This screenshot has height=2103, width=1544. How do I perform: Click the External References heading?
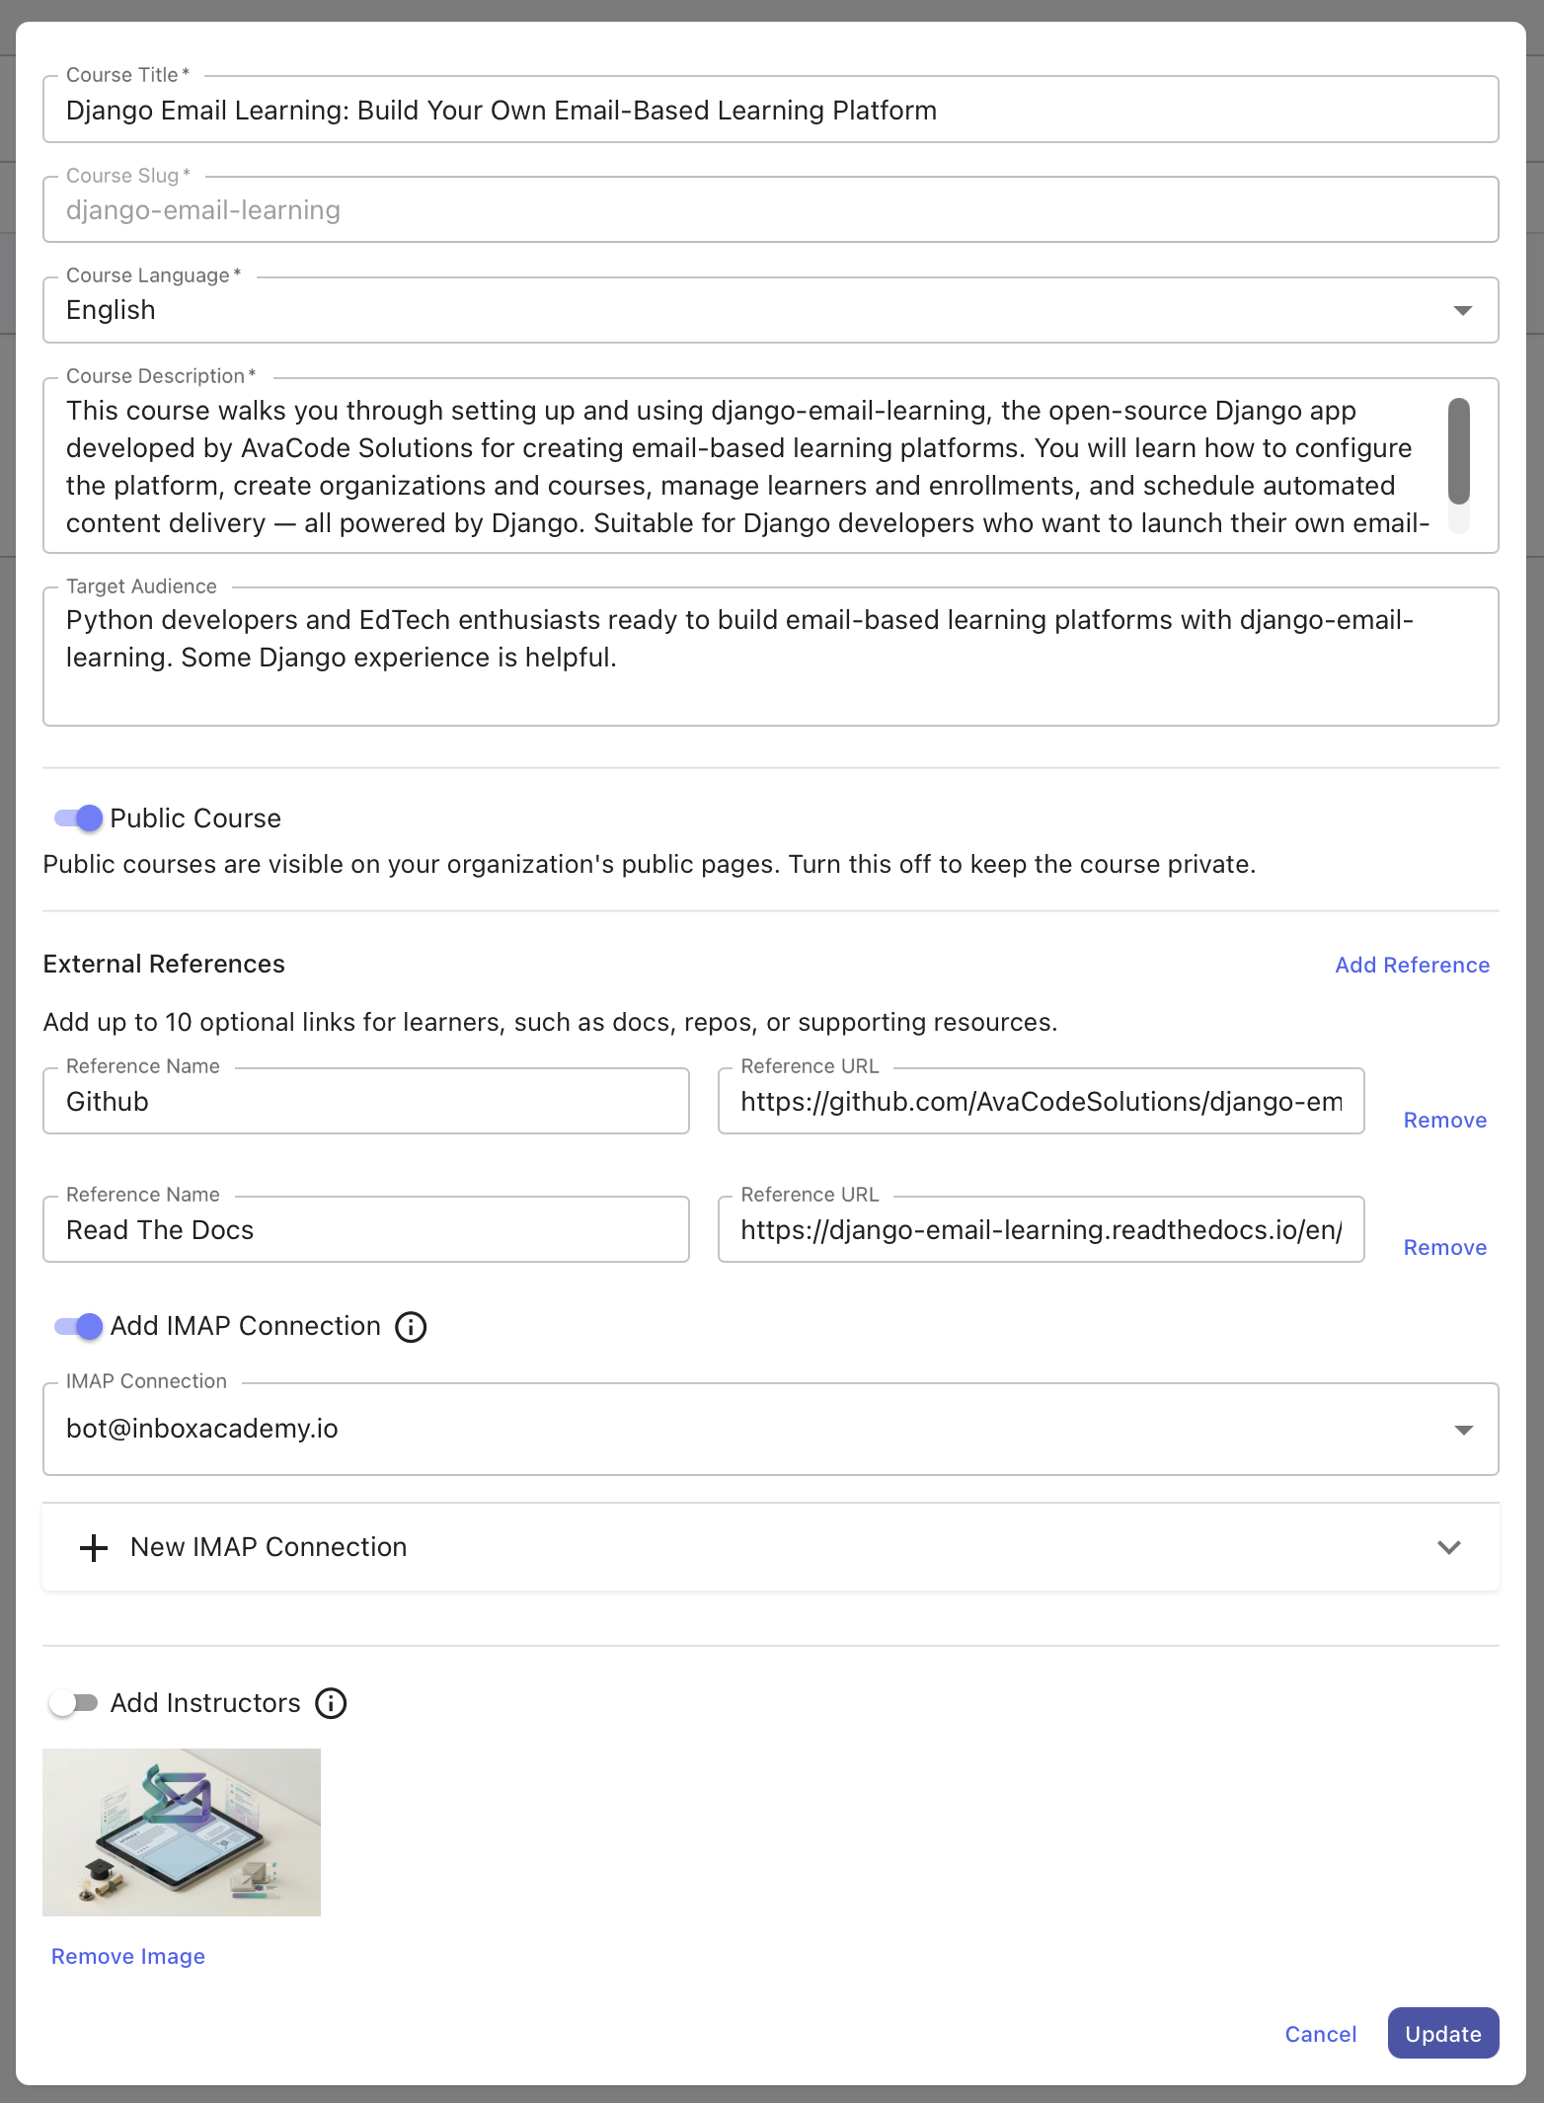164,964
